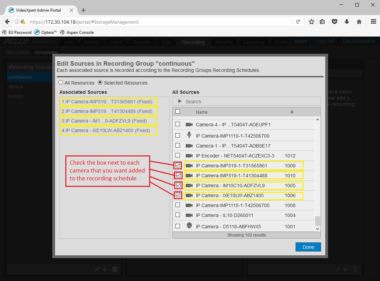Click the dome camera icon beside D5118-ABFHWX5

(189, 226)
